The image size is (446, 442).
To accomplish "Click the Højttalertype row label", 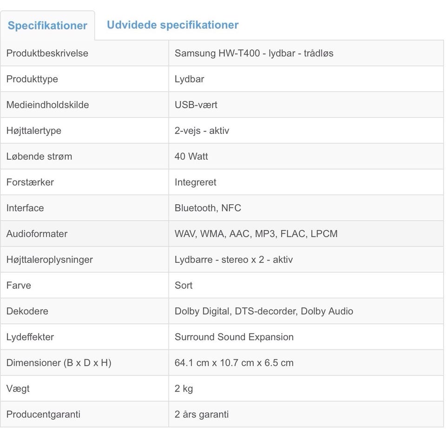I will 33,131.
